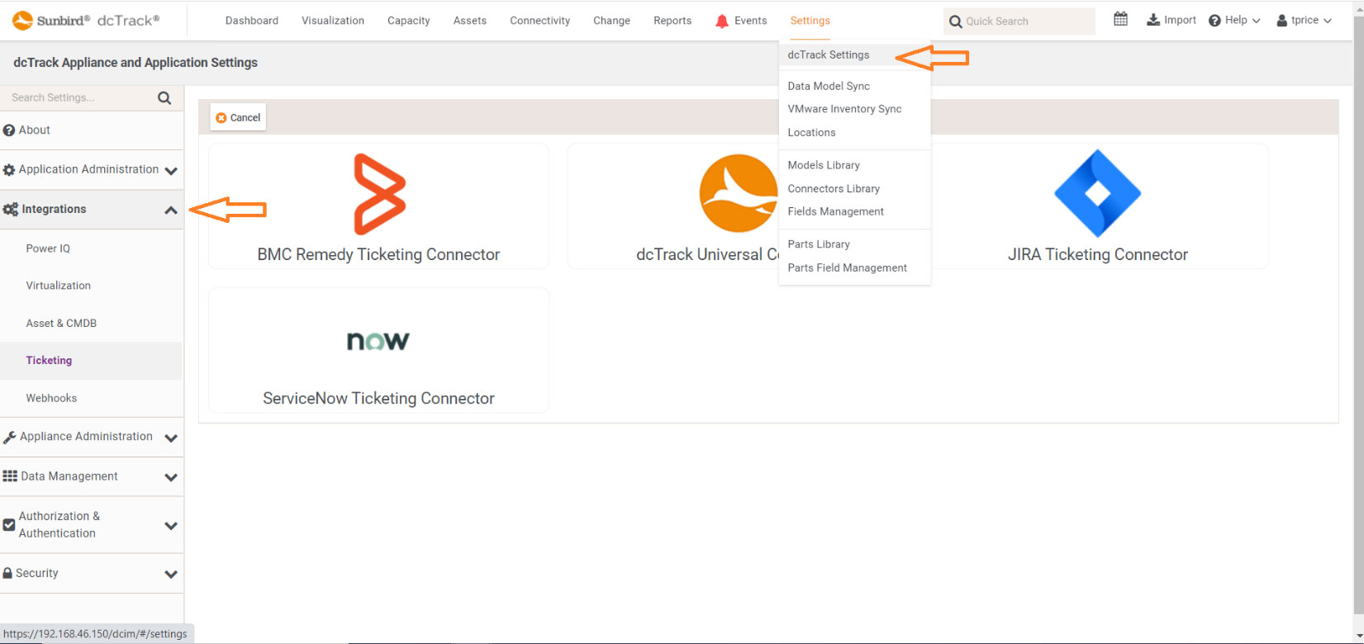
Task: Expand Data Management chevron
Action: pos(171,477)
